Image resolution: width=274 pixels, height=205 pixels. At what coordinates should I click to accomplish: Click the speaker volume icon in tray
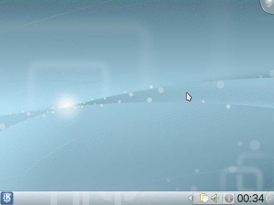click(215, 198)
